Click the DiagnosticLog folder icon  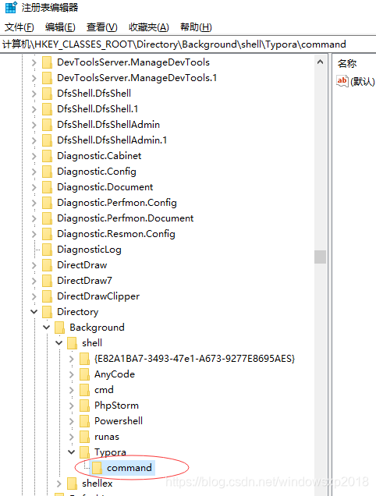[47, 250]
